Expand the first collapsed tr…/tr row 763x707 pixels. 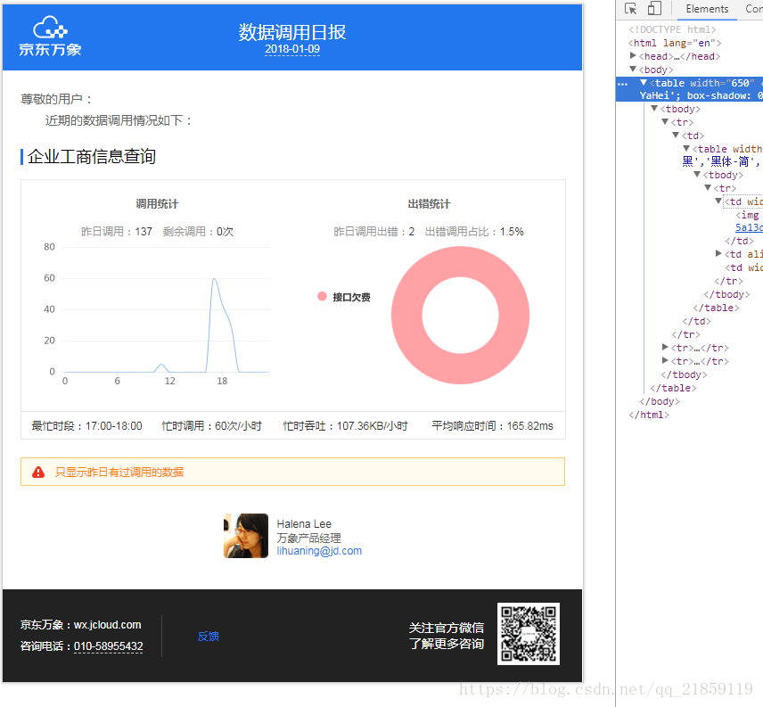click(665, 347)
